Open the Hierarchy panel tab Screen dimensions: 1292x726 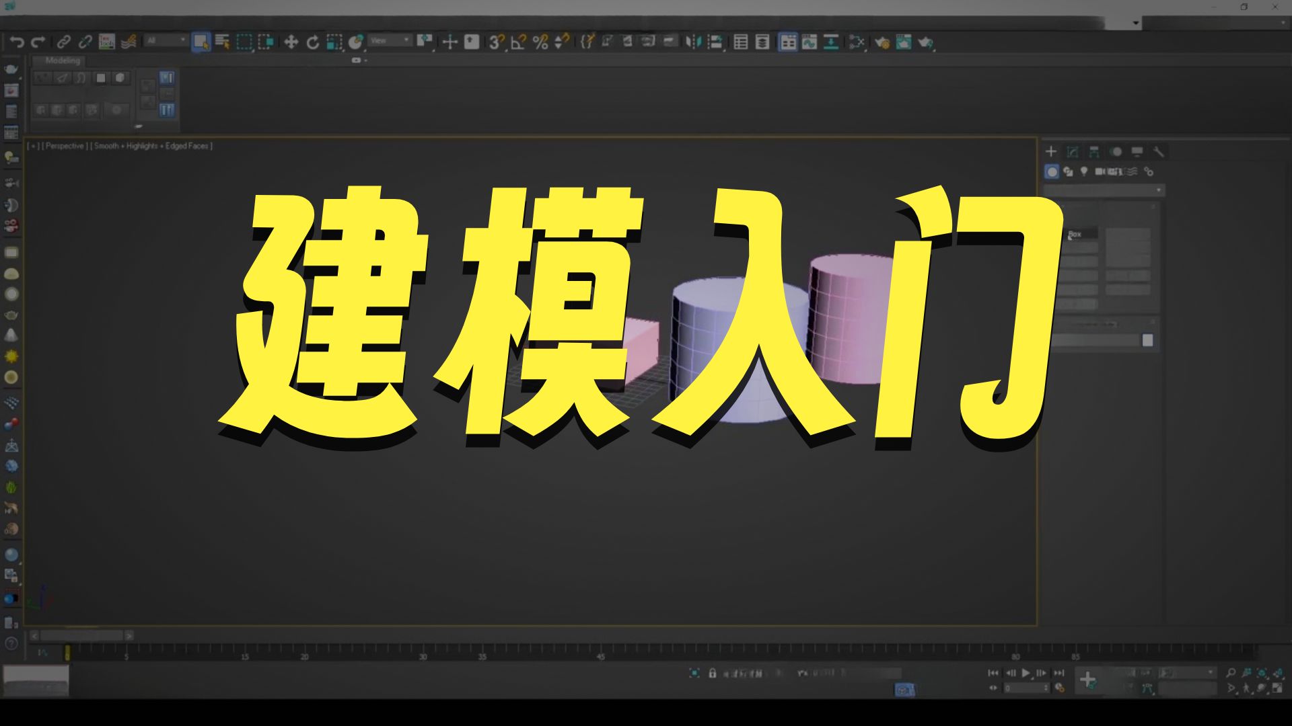[x=1094, y=151]
